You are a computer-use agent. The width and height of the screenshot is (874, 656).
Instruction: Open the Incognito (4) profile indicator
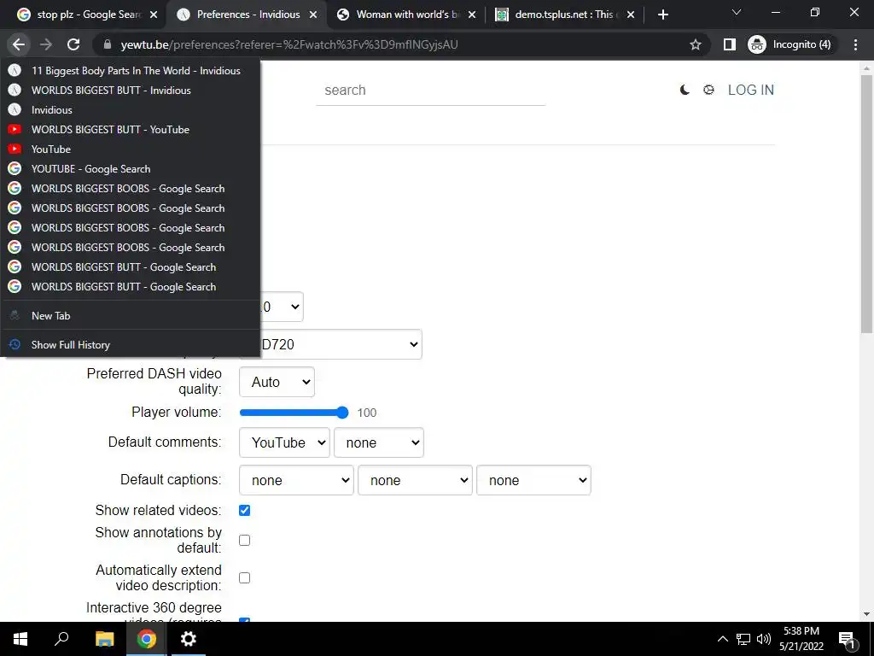[x=790, y=44]
